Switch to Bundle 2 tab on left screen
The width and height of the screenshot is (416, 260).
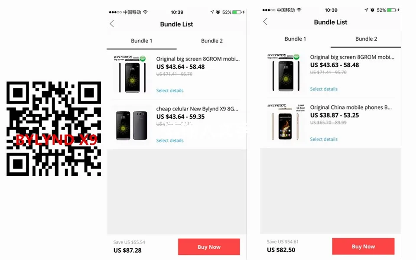point(212,41)
